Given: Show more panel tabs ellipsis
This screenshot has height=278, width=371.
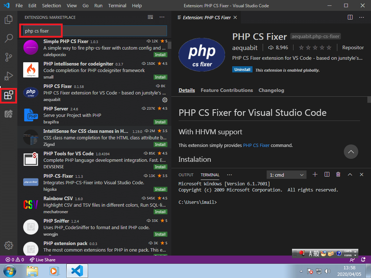Looking at the screenshot, I should (229, 175).
